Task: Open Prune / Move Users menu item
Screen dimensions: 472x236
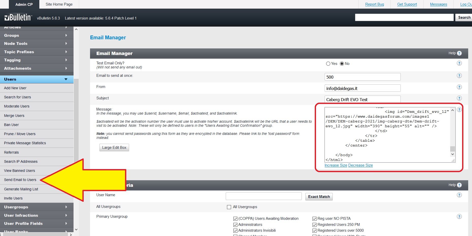Action: (x=37, y=134)
